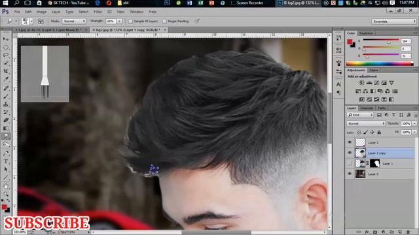This screenshot has width=419, height=235.
Task: Toggle the brush panel button in options bar
Action: (41, 22)
